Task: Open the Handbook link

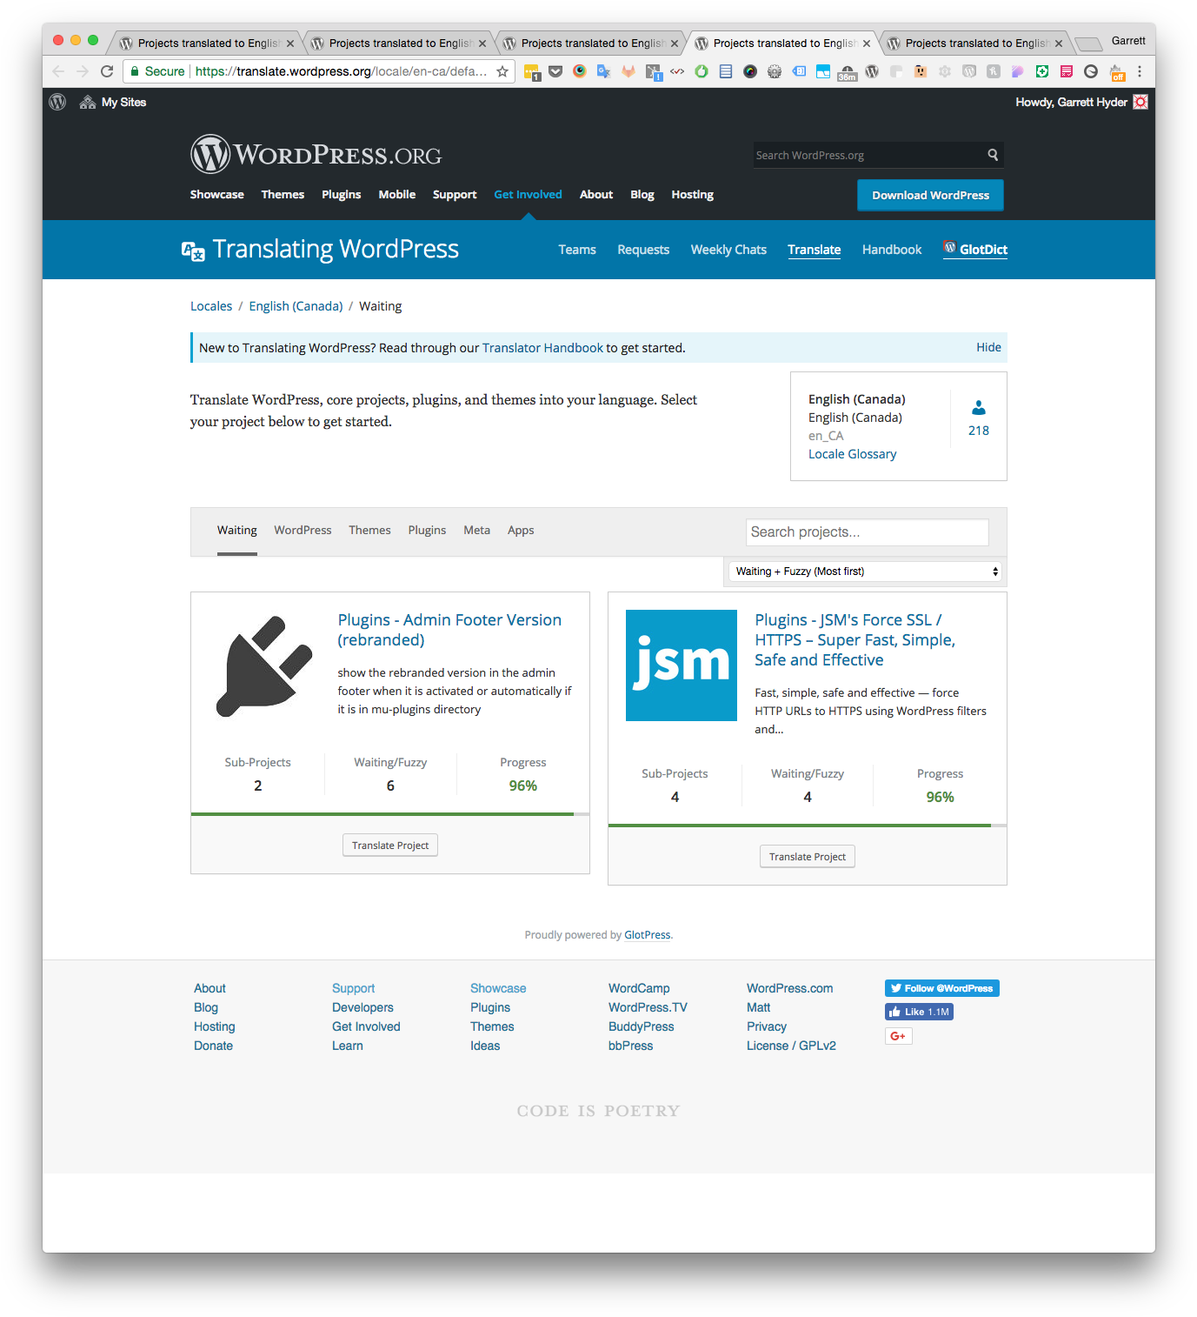Action: pyautogui.click(x=891, y=250)
